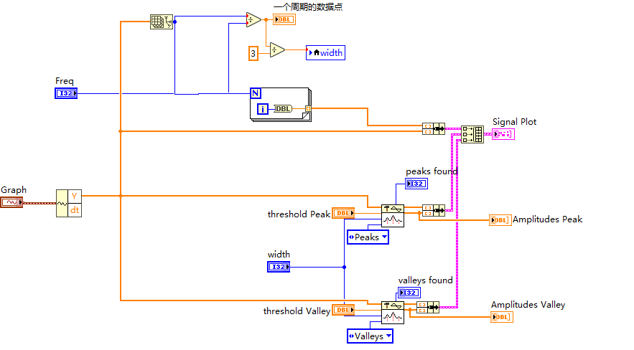Click the 一个周期的数据点 label
The image size is (634, 350).
pyautogui.click(x=308, y=7)
